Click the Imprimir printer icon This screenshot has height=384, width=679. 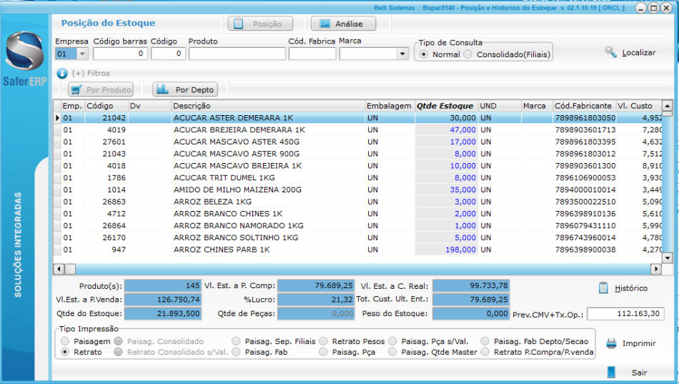click(611, 343)
